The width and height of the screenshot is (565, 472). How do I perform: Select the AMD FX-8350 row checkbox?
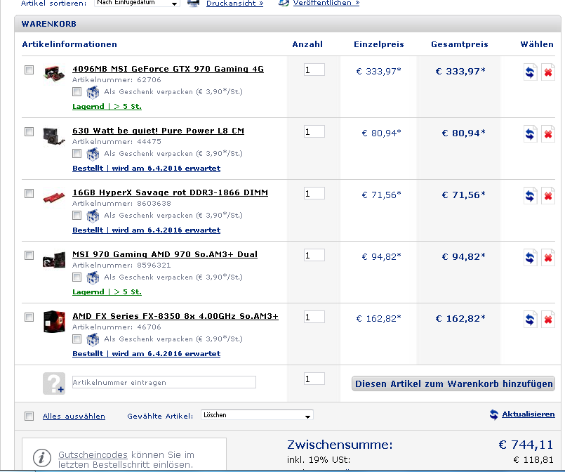click(x=29, y=317)
